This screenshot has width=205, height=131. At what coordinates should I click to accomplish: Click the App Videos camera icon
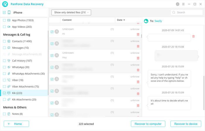coord(9,27)
